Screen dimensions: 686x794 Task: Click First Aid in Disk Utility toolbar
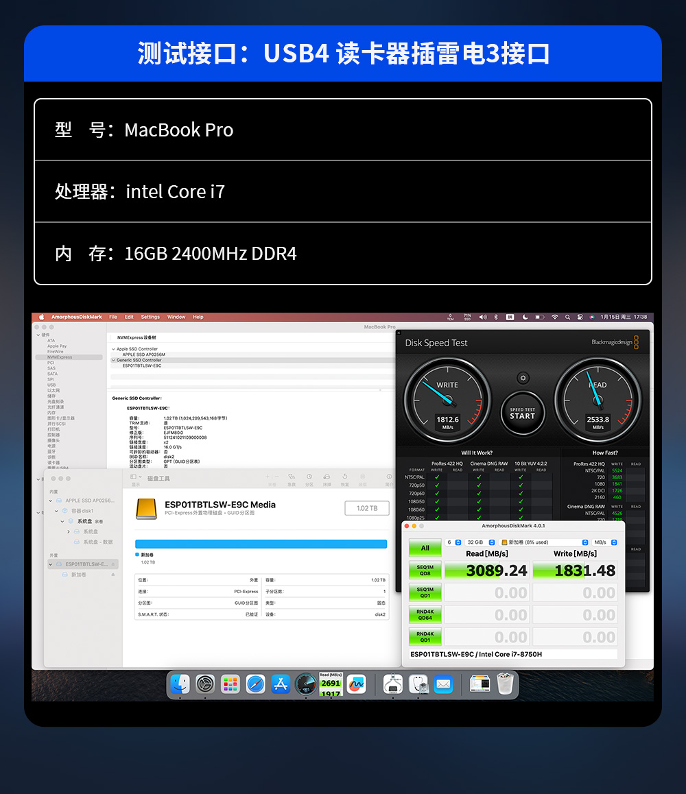click(292, 479)
